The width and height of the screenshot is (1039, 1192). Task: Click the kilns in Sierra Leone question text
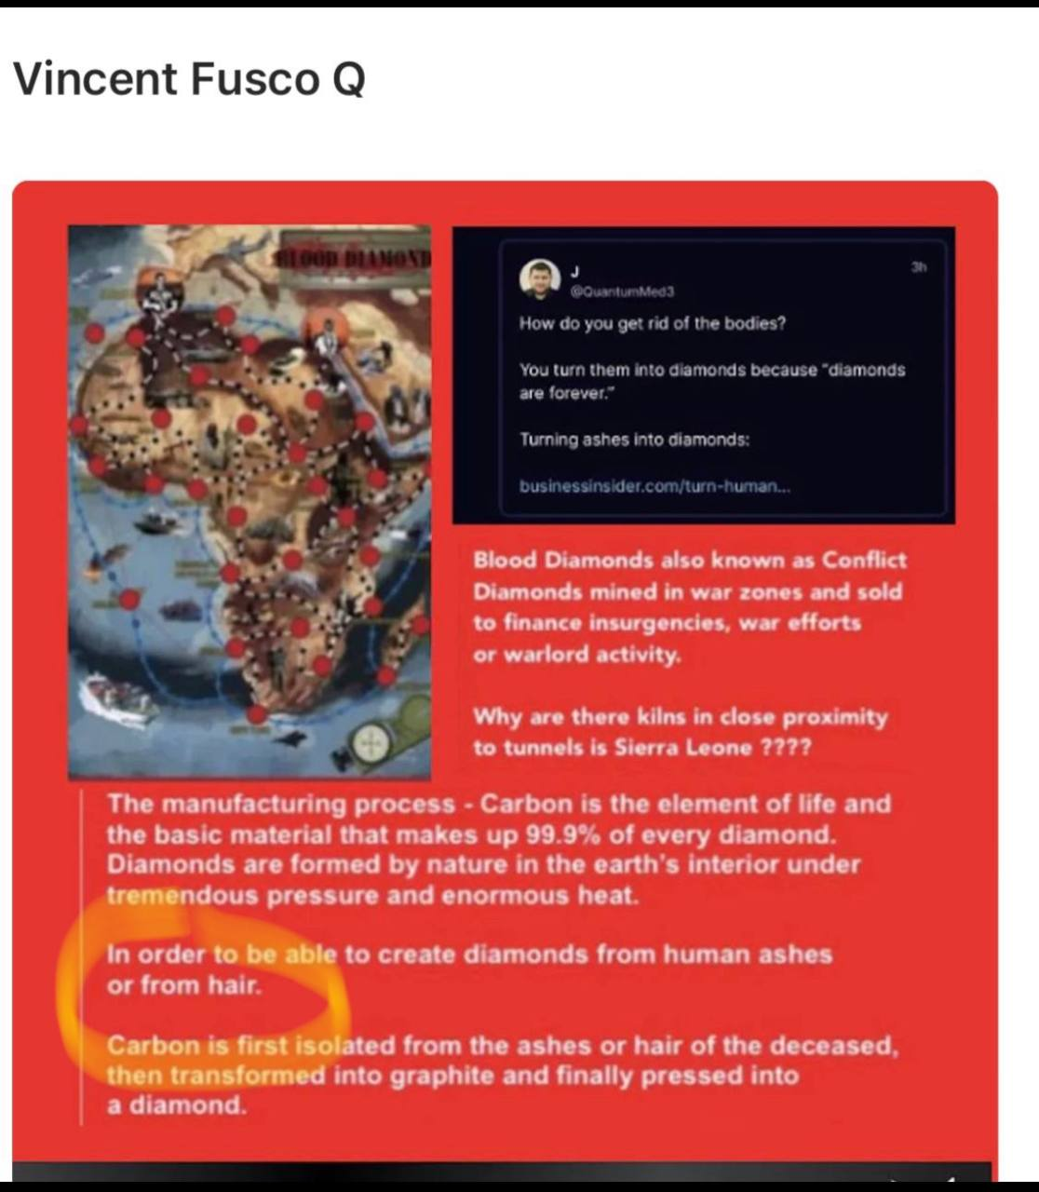pyautogui.click(x=681, y=732)
